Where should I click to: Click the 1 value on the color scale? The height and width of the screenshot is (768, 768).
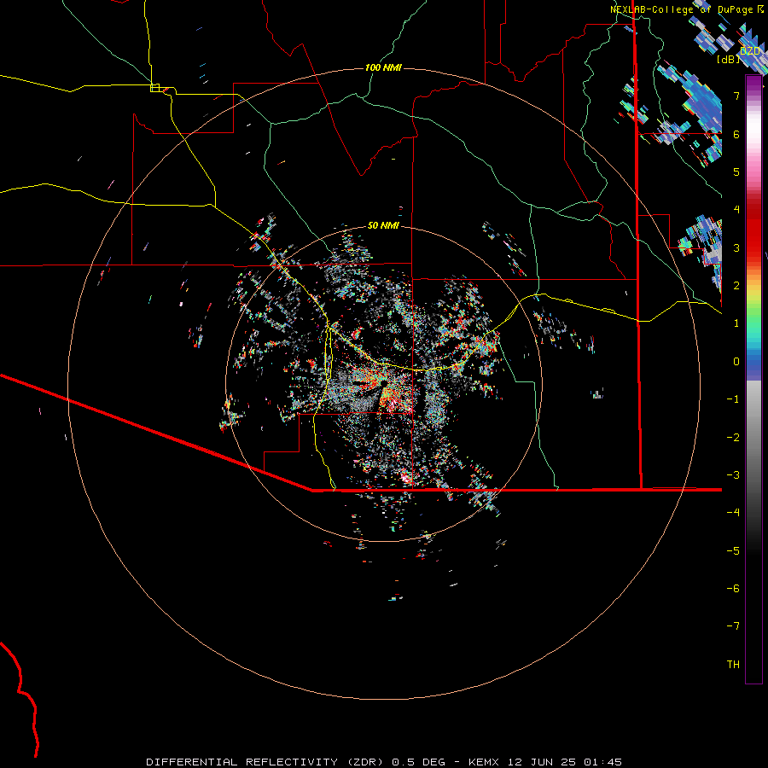pos(736,323)
